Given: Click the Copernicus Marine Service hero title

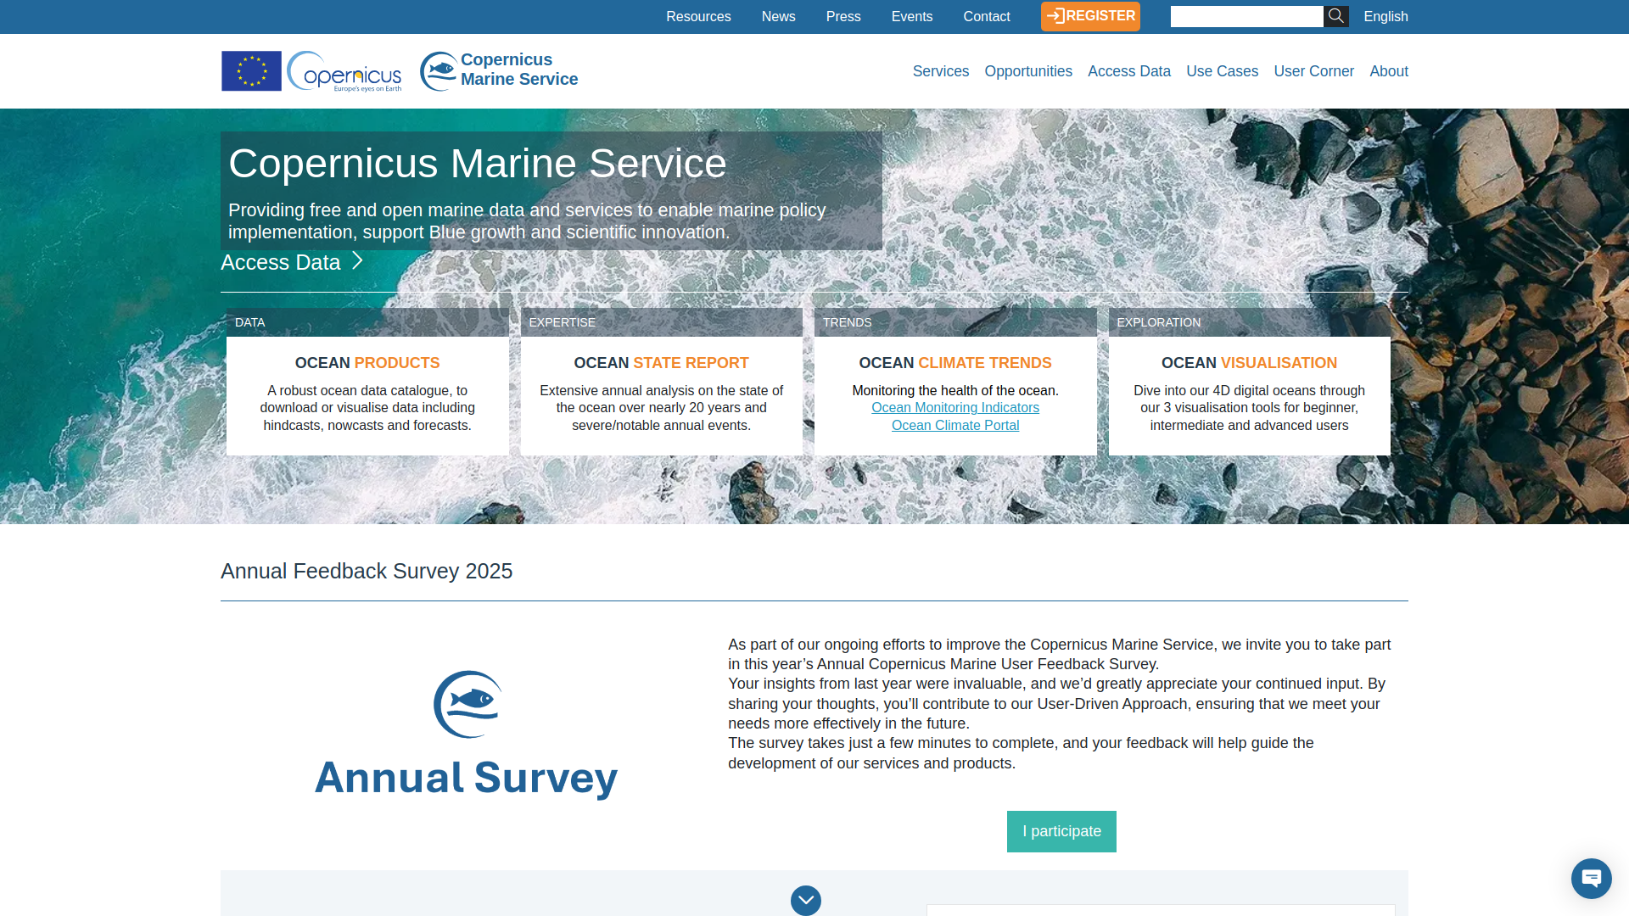Looking at the screenshot, I should pyautogui.click(x=477, y=163).
